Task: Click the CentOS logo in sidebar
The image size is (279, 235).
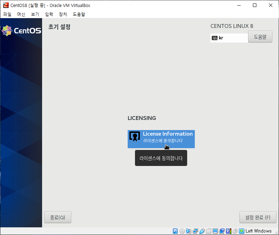Action: point(21,30)
